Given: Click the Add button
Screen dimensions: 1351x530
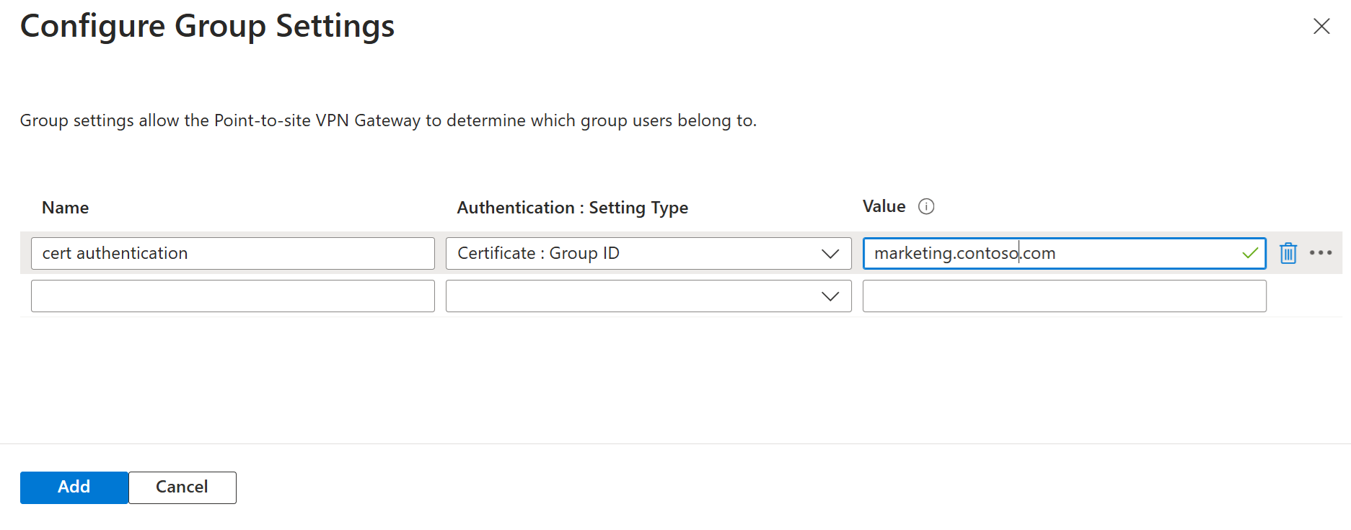Looking at the screenshot, I should point(74,487).
